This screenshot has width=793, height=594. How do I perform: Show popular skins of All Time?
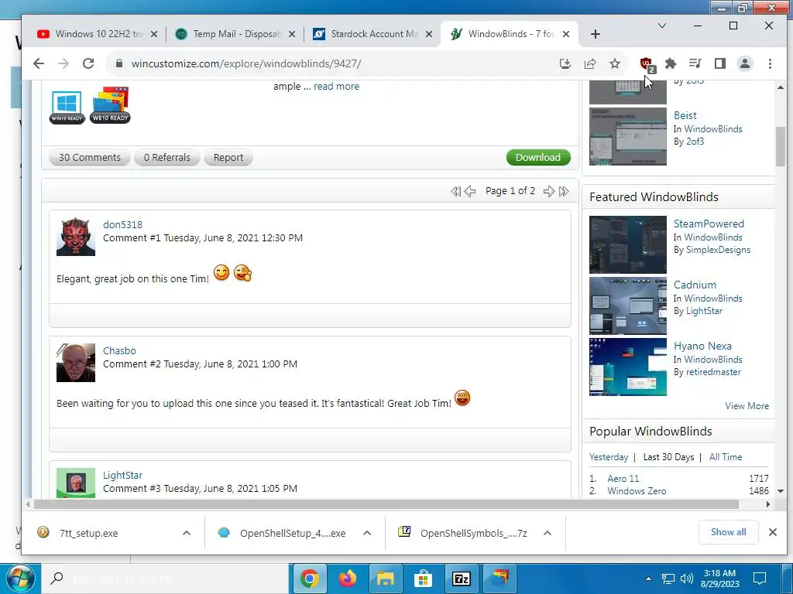pyautogui.click(x=725, y=457)
